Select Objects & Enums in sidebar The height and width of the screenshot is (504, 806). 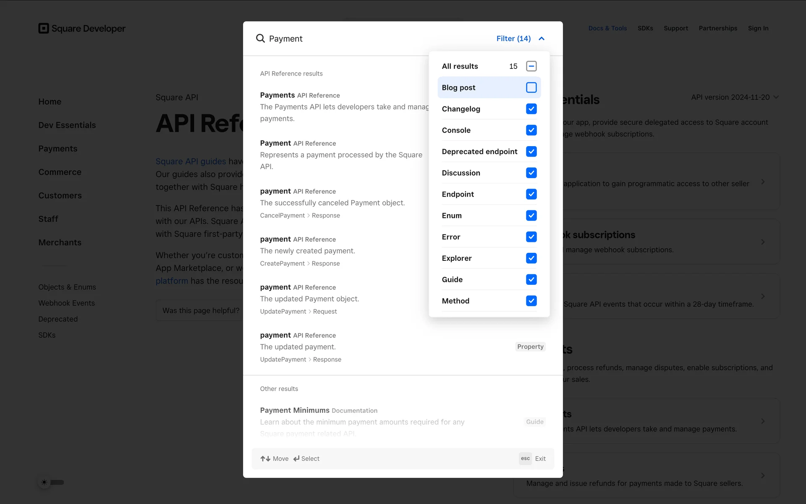point(67,287)
